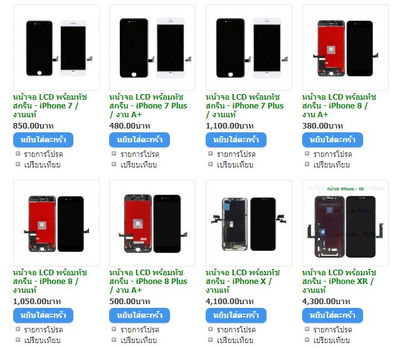Open the iPhone 7 black and white screen thumbnail
Screen dimensions: 412x348
[x=56, y=48]
